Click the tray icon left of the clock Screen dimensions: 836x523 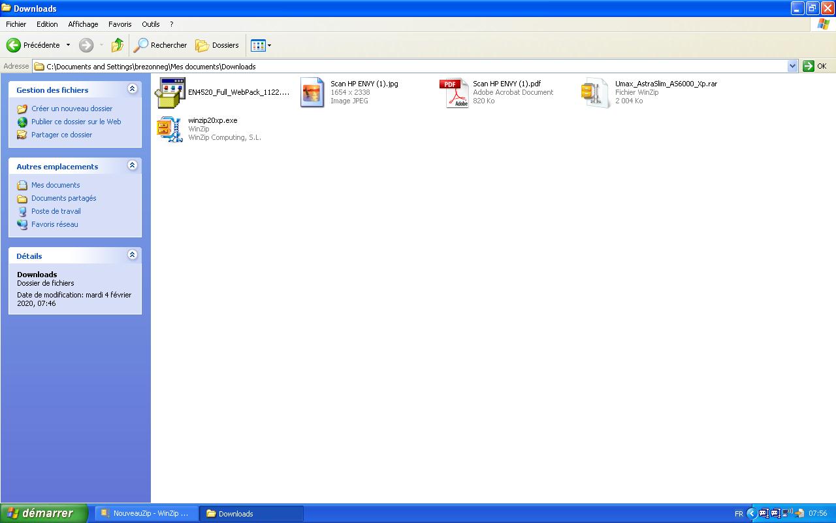point(799,513)
